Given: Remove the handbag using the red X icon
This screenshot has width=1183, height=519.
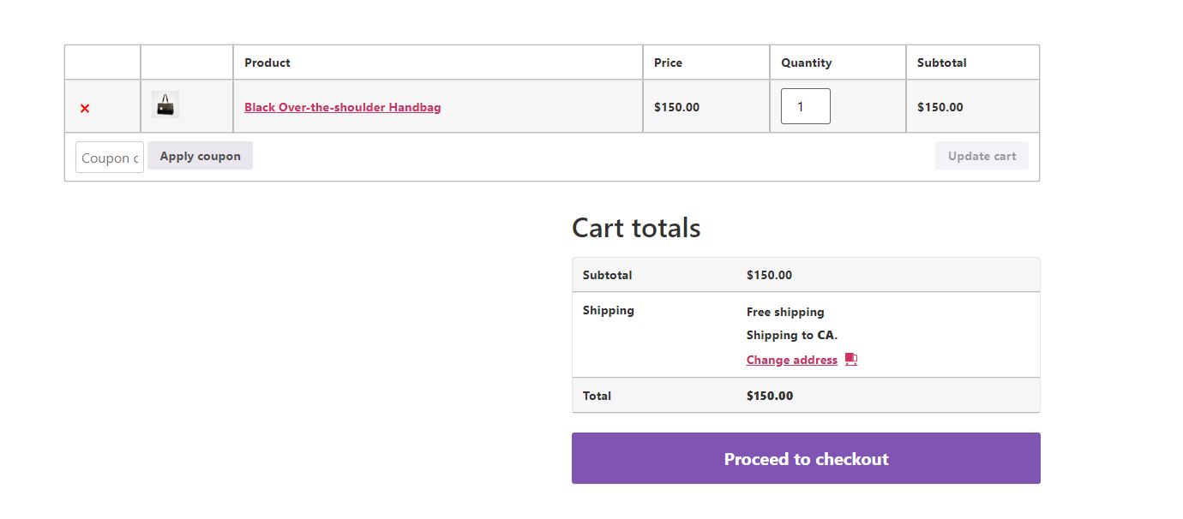Looking at the screenshot, I should point(84,108).
